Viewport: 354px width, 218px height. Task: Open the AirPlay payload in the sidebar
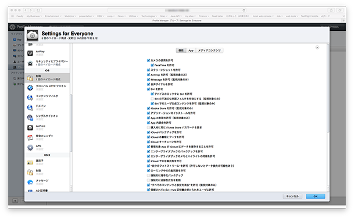[x=47, y=53]
